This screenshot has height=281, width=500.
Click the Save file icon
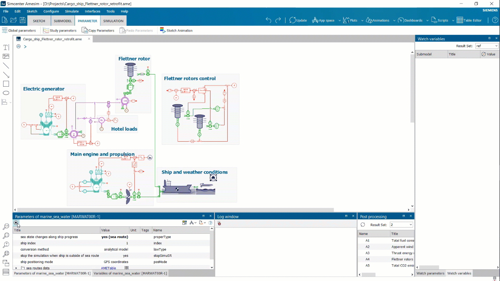point(23,20)
